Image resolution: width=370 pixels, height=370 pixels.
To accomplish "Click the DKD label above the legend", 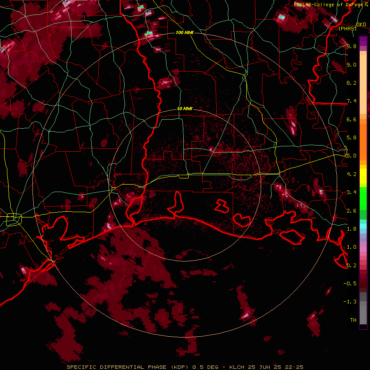I will [361, 25].
